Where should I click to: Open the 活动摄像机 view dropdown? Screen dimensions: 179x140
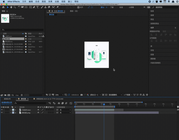[115, 95]
